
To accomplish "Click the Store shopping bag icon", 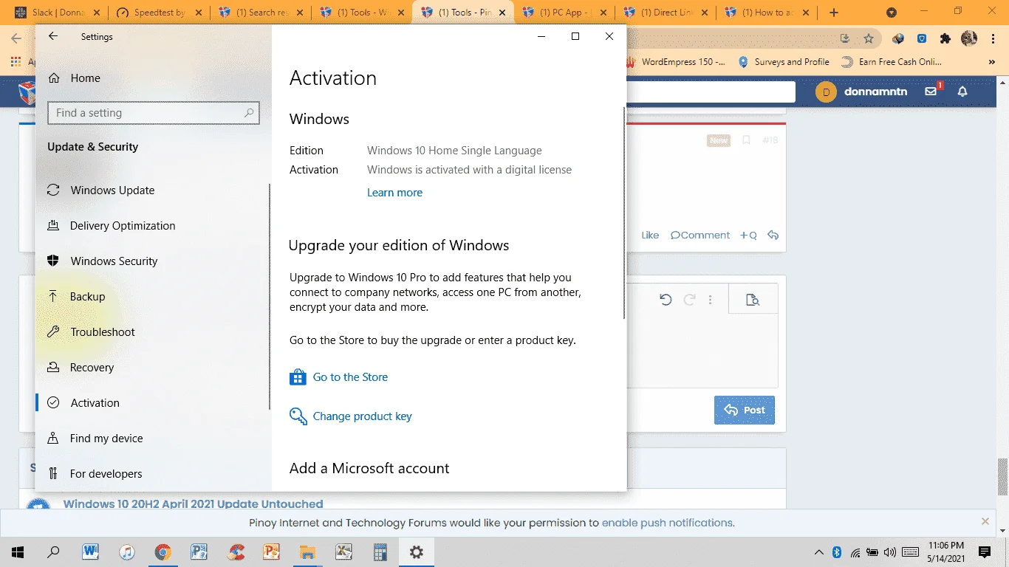I will click(298, 377).
